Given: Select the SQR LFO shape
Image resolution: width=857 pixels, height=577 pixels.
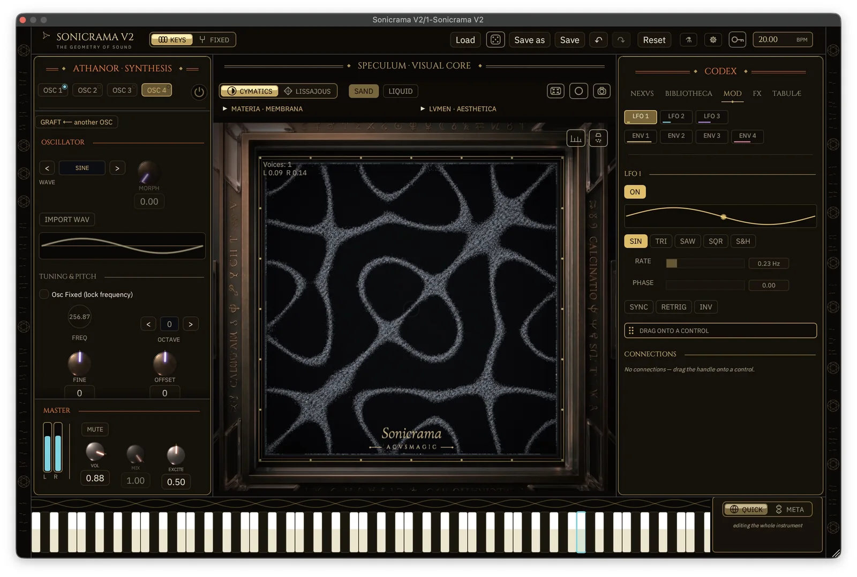Looking at the screenshot, I should click(x=716, y=241).
